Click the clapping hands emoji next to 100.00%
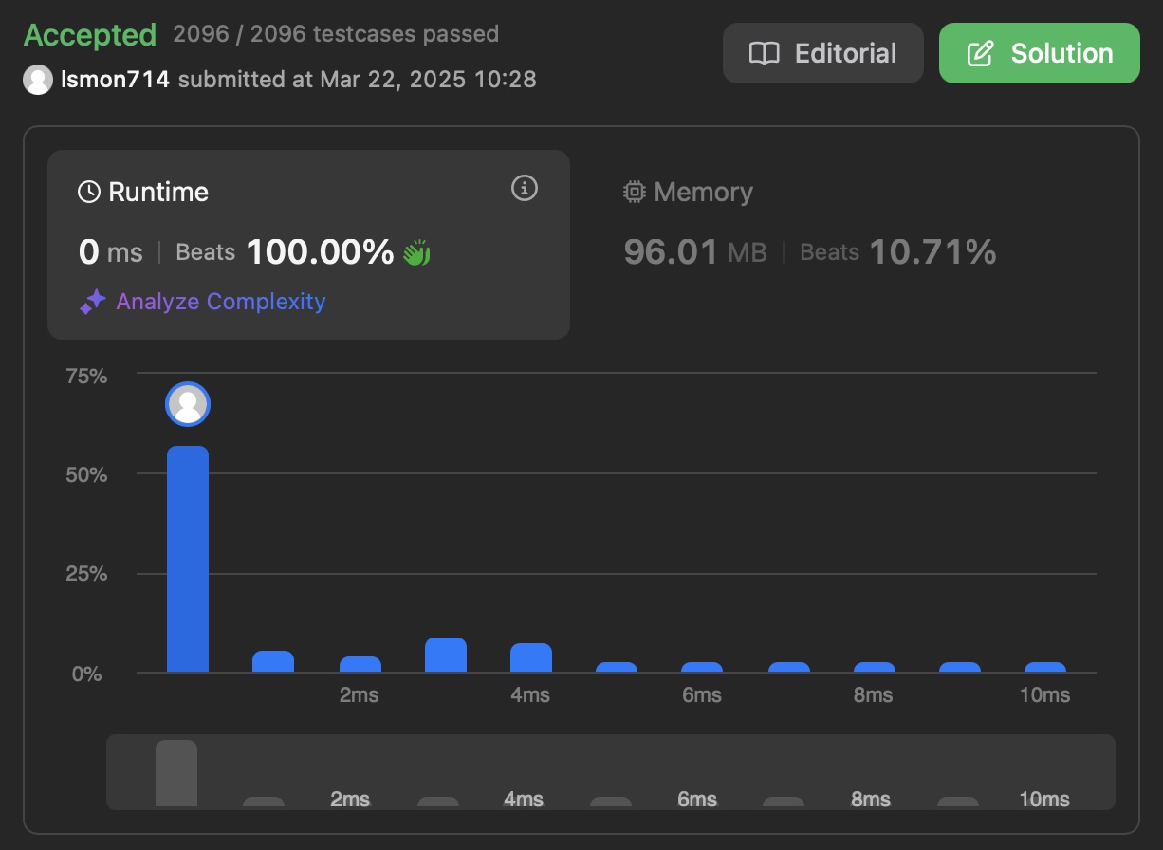The image size is (1163, 850). (417, 251)
